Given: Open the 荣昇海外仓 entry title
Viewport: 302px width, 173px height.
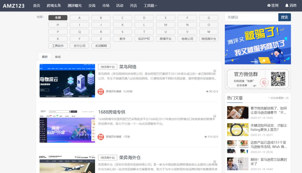Looking at the screenshot, I should click(130, 158).
